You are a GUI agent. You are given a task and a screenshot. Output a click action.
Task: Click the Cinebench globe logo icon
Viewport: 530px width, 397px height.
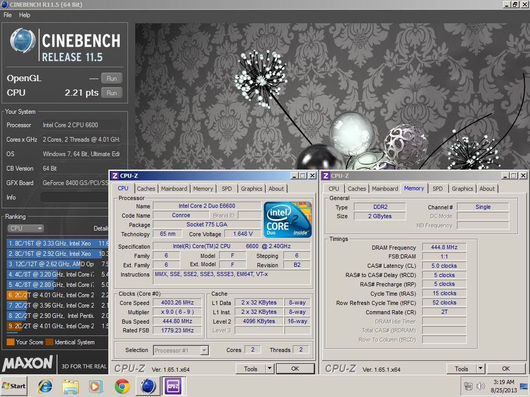pos(23,41)
